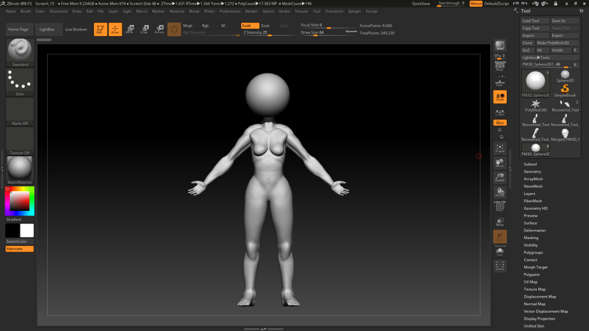Expand the Deformation subpalette
Viewport: 589px width, 331px height.
[534, 230]
